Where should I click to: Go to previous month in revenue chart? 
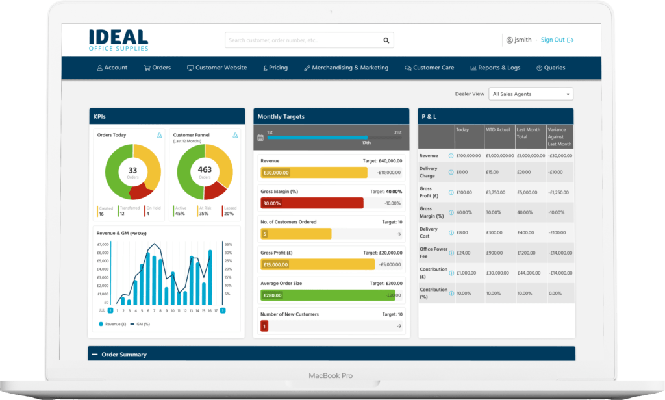pos(110,310)
